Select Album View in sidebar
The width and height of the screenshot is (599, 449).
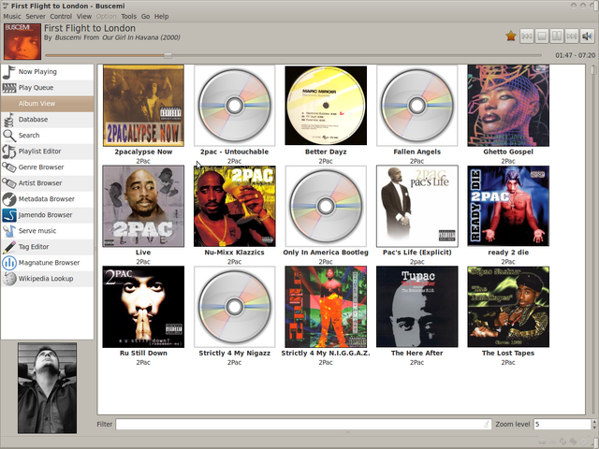click(47, 104)
